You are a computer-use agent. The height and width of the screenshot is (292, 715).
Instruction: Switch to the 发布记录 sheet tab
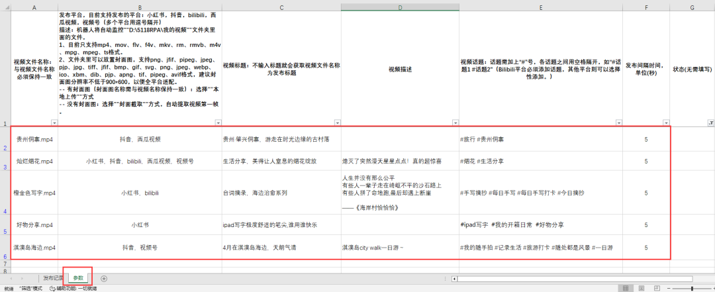pyautogui.click(x=52, y=278)
